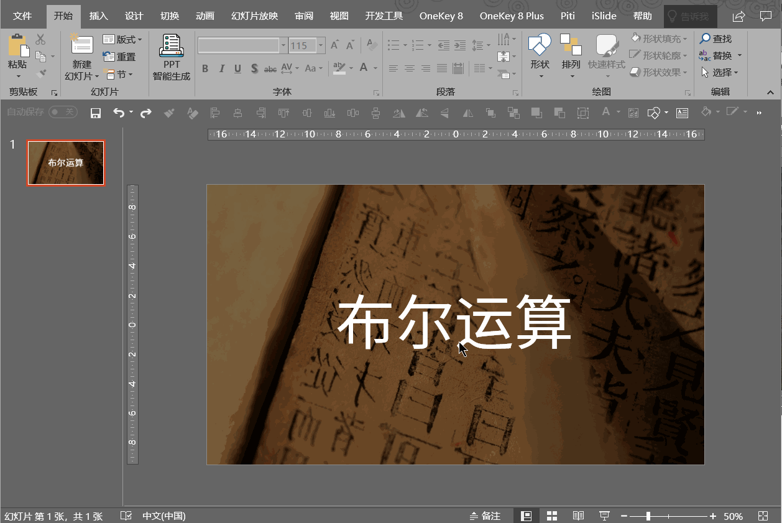Click the 排列 (Arrange) icon
The image size is (782, 523).
(x=571, y=53)
